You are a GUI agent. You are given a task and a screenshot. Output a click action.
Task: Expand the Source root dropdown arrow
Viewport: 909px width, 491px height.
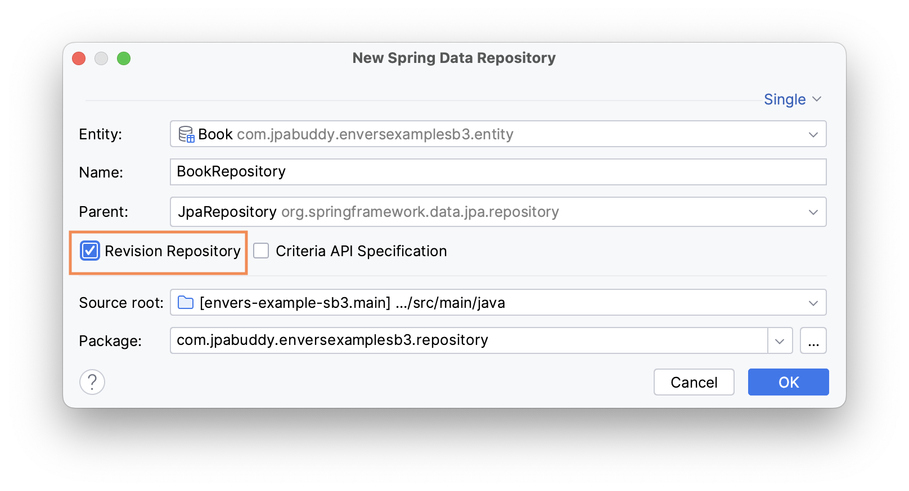(813, 303)
